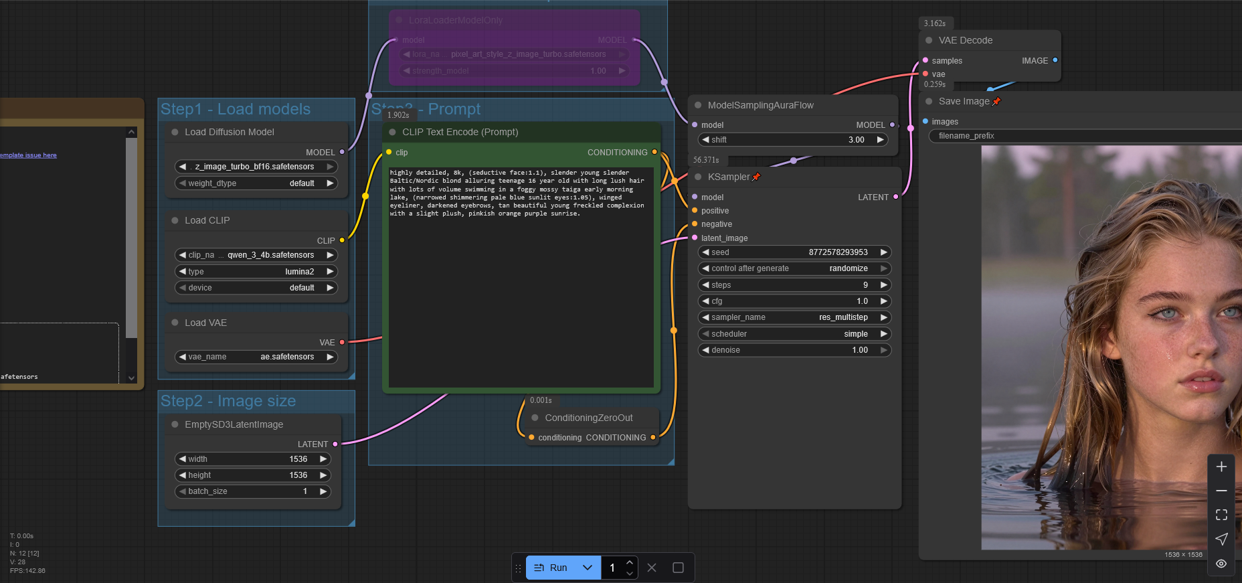The height and width of the screenshot is (583, 1242).
Task: Click the zoom out minus icon
Action: pyautogui.click(x=1221, y=491)
